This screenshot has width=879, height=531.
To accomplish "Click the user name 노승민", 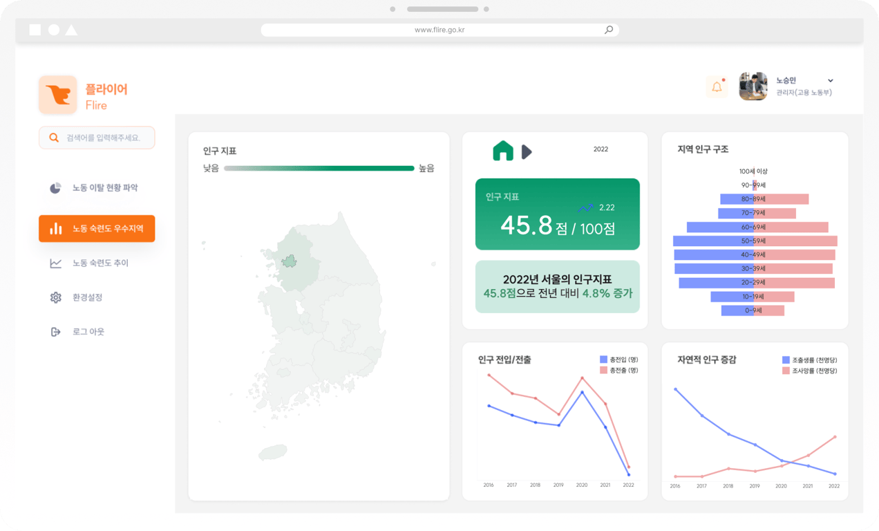I will pyautogui.click(x=786, y=81).
